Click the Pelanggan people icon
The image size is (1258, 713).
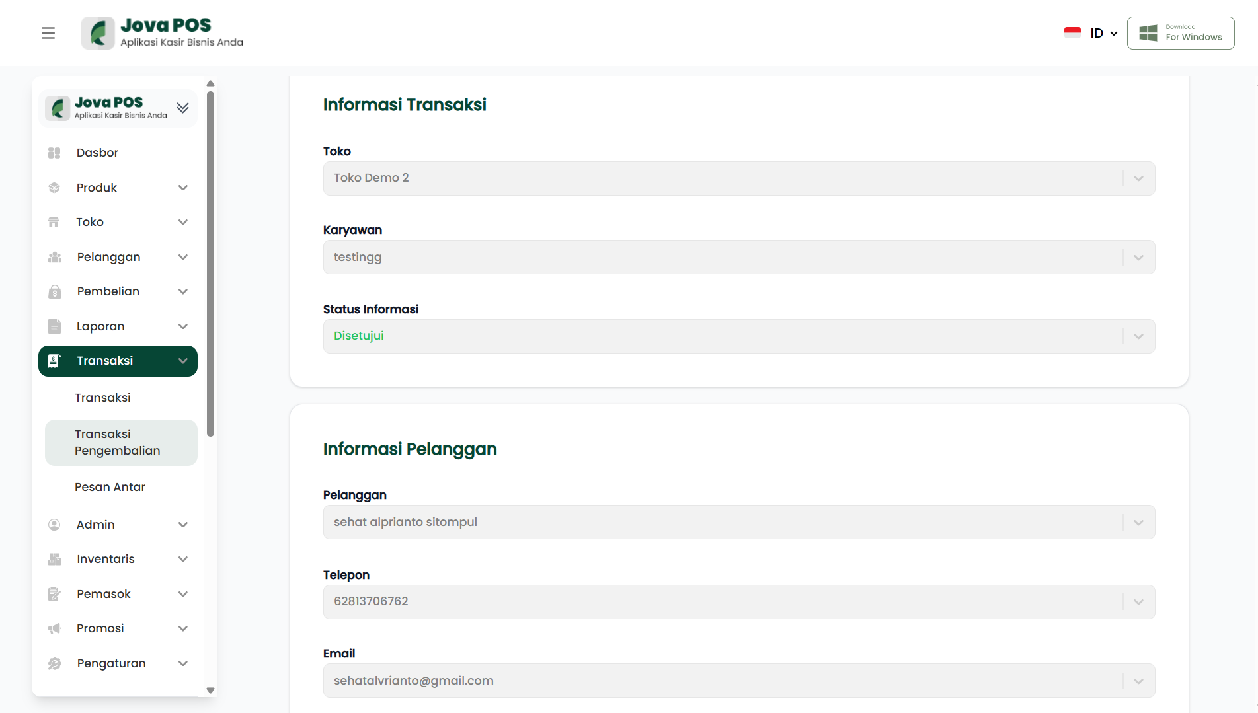click(54, 257)
